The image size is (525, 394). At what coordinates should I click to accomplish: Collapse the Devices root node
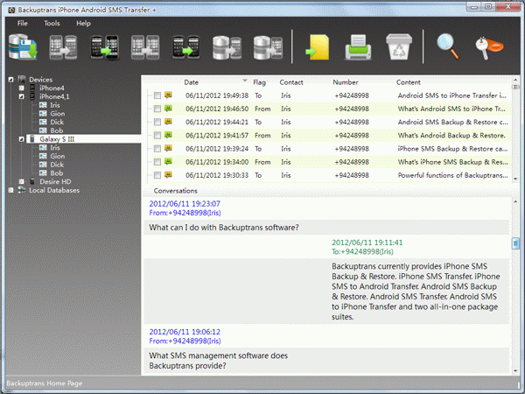(11, 80)
